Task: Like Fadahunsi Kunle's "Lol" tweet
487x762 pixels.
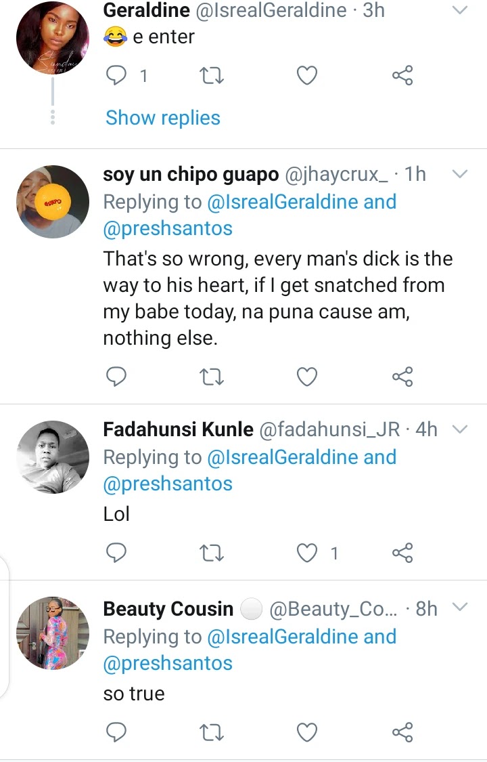Action: click(307, 553)
